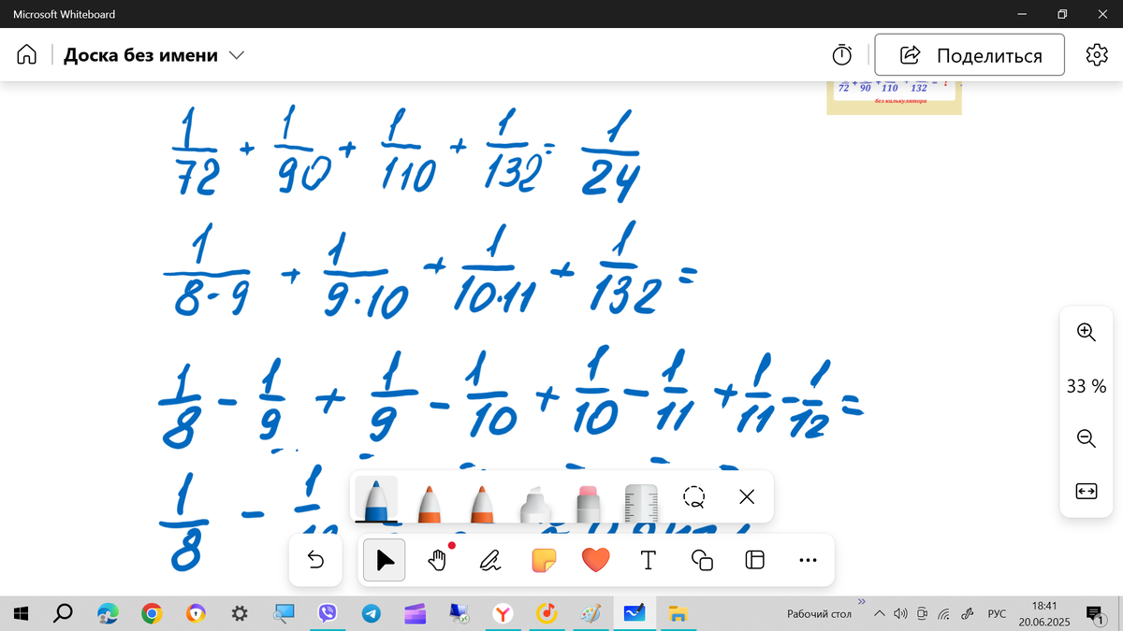The image size is (1123, 631).
Task: Add a sticky note
Action: pos(544,560)
